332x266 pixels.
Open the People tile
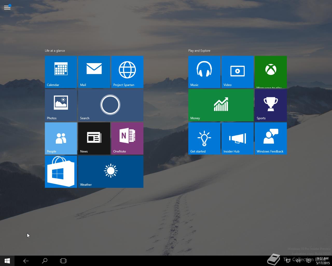point(61,138)
